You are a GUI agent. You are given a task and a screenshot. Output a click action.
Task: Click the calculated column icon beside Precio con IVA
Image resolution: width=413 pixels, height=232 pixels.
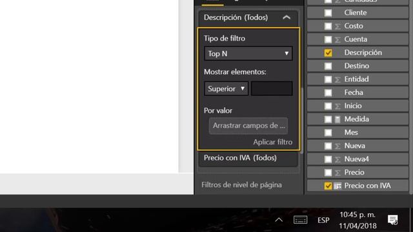337,186
